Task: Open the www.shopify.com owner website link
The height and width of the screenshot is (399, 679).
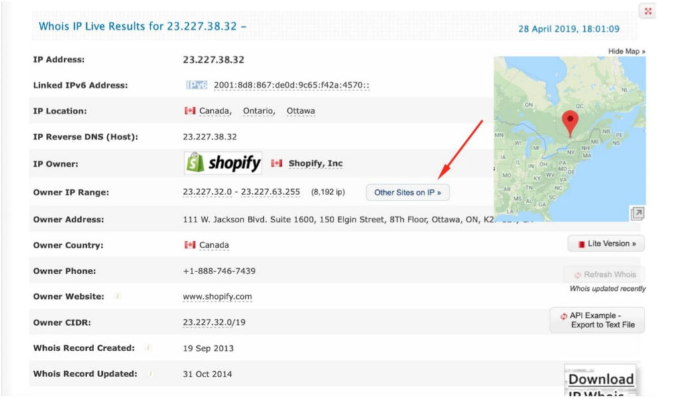Action: pyautogui.click(x=217, y=297)
